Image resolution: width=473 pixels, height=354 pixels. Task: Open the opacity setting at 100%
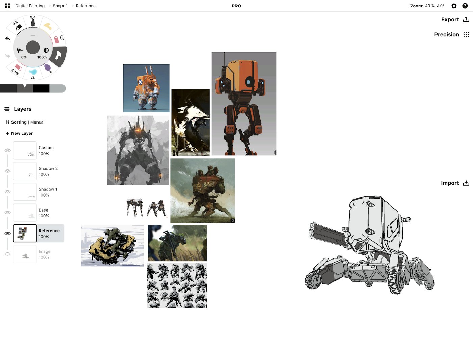click(x=44, y=53)
